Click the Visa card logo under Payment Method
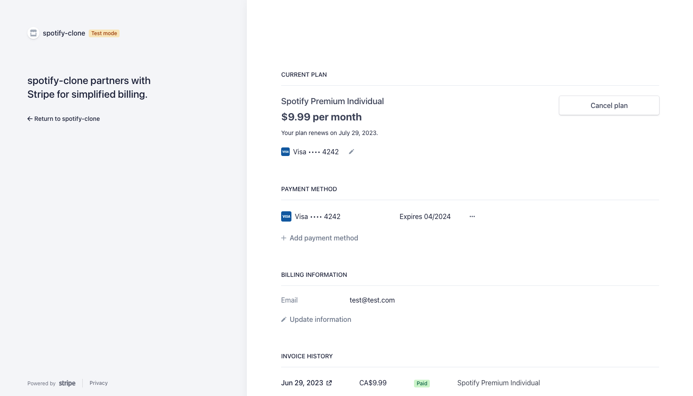Viewport: 693px width, 396px height. point(286,216)
